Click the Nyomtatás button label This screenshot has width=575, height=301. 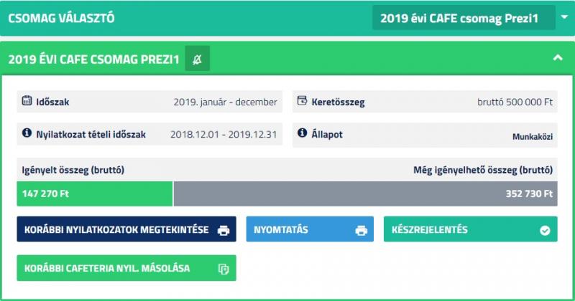tap(281, 229)
